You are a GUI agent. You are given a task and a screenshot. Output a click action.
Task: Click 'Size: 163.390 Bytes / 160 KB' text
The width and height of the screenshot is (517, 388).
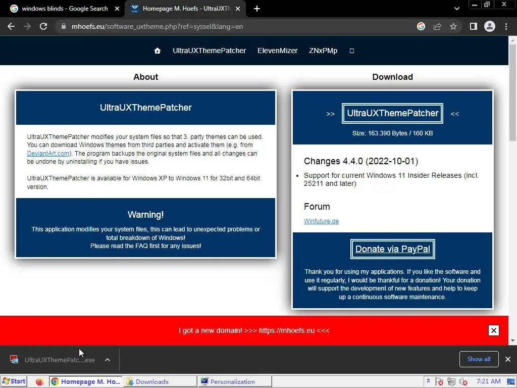tap(392, 133)
